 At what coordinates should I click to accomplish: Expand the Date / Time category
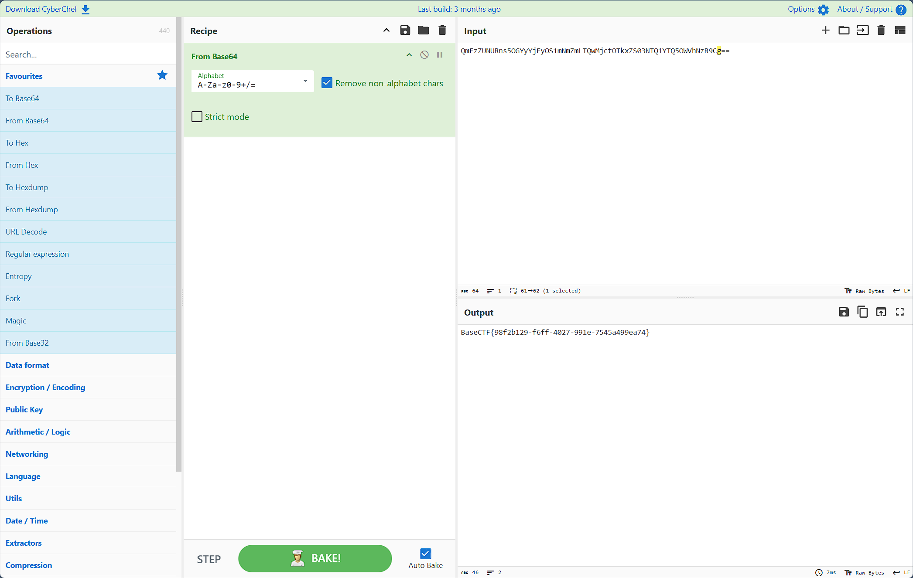(88, 520)
